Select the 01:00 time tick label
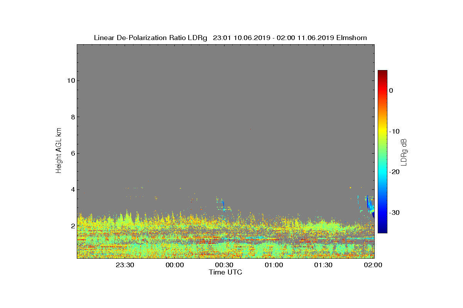The height and width of the screenshot is (308, 463). pyautogui.click(x=274, y=265)
